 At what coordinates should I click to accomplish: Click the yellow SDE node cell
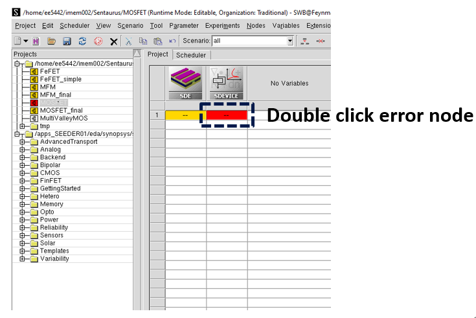(185, 115)
